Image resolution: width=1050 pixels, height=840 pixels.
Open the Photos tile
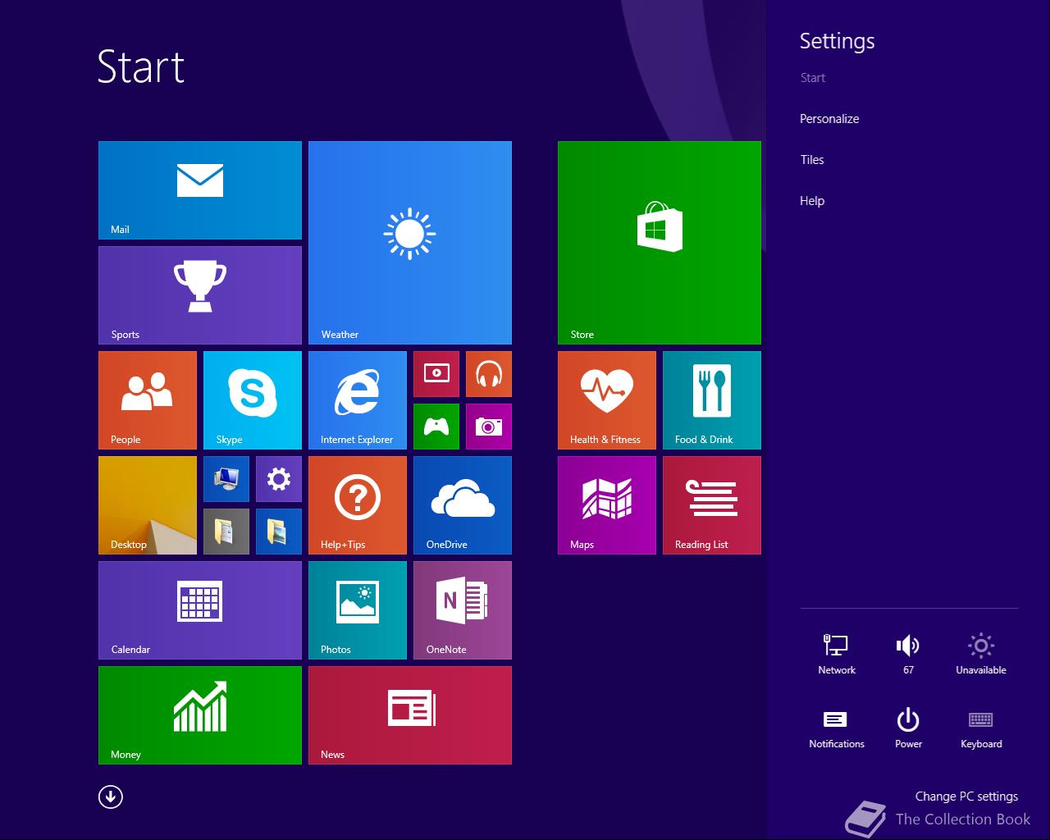click(358, 610)
